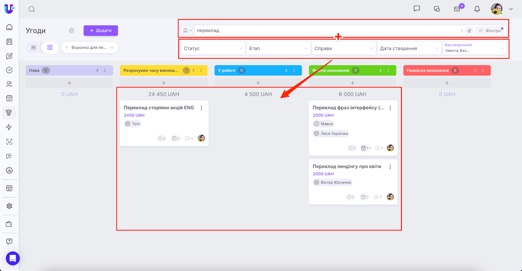Expand activities dropdown on Переклад фраз інтерфейсу card
Screen dimensions: 522x271
[366, 148]
